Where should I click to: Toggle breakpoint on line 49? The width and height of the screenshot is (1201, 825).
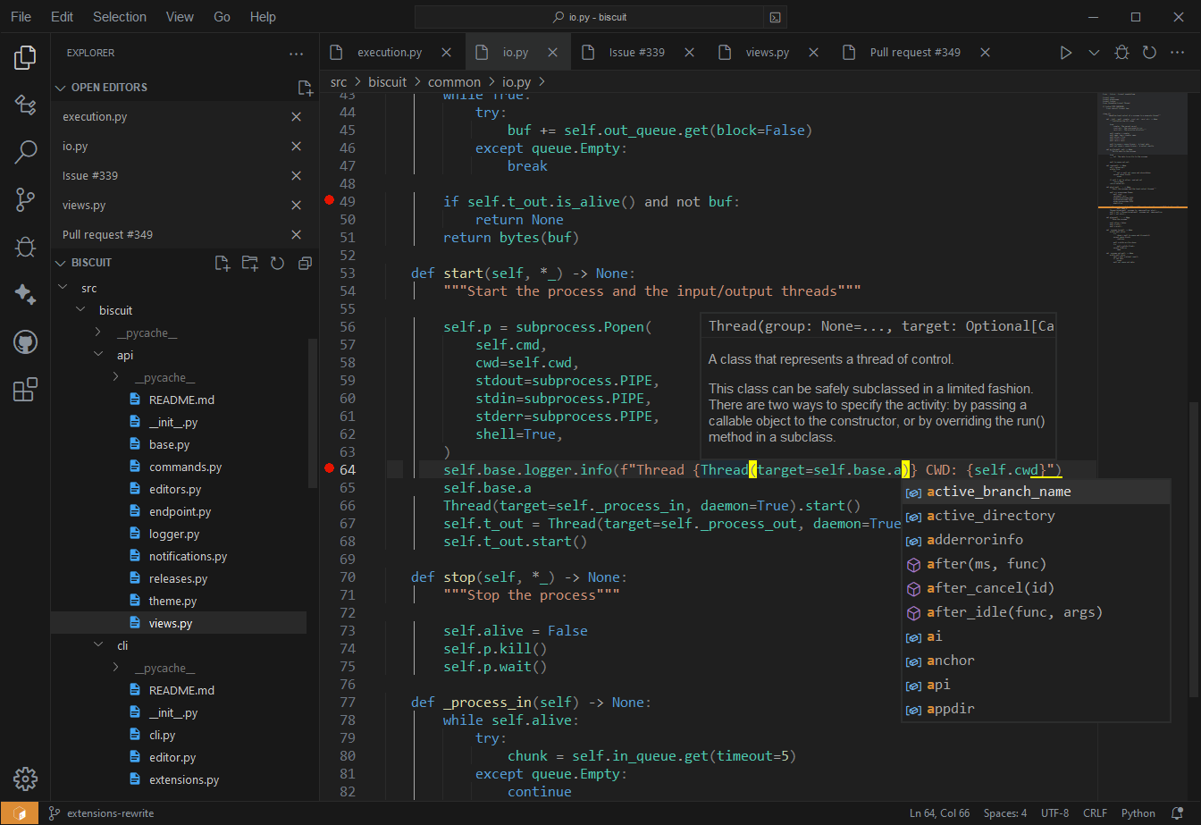tap(329, 200)
